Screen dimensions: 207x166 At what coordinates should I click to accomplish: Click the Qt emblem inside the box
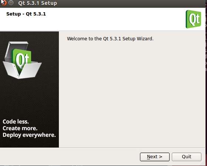(22, 59)
